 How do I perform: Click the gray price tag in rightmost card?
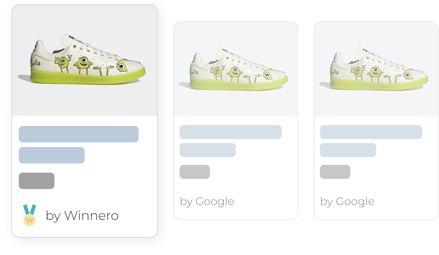[335, 172]
